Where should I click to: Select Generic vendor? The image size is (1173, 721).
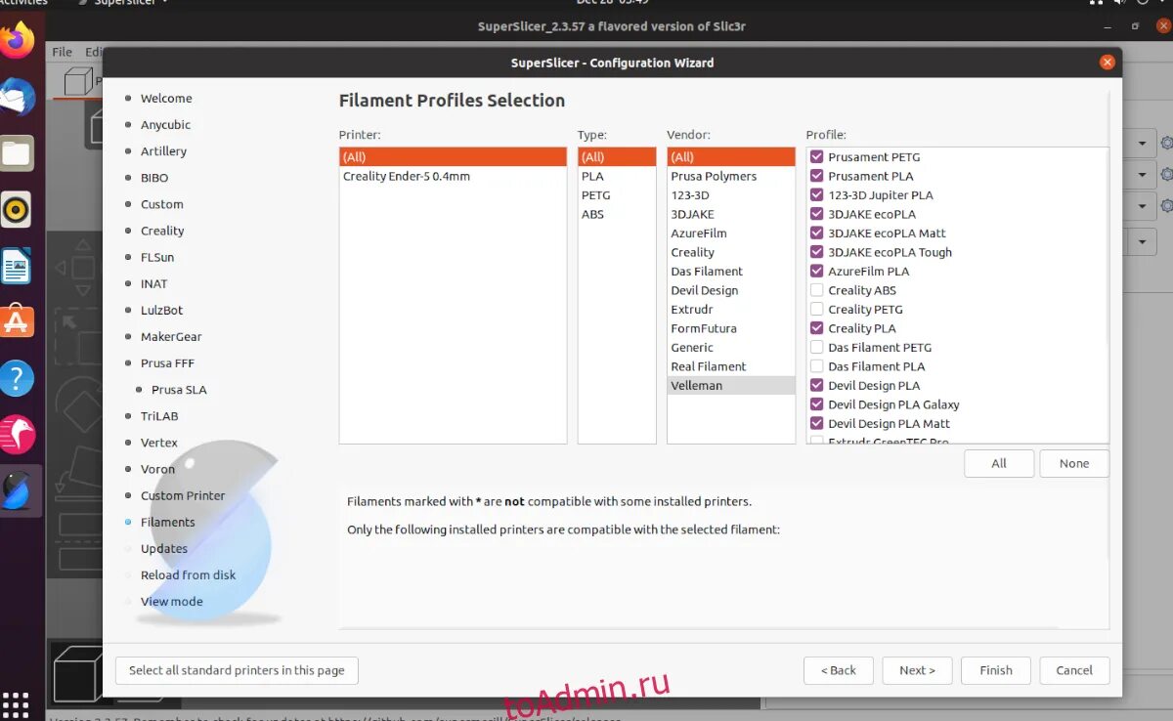[x=731, y=347]
